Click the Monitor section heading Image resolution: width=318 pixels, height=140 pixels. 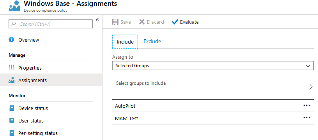tap(17, 96)
